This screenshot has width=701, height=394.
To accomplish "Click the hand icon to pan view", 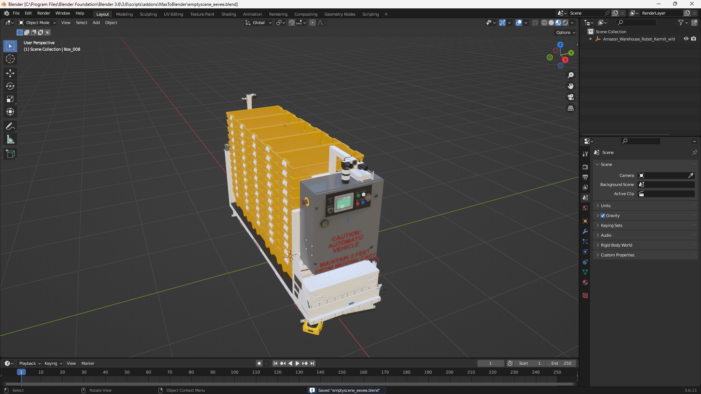I will 571,86.
